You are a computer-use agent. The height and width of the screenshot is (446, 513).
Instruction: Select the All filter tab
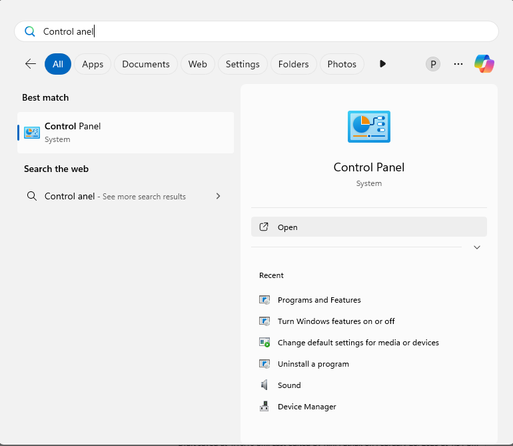click(58, 64)
